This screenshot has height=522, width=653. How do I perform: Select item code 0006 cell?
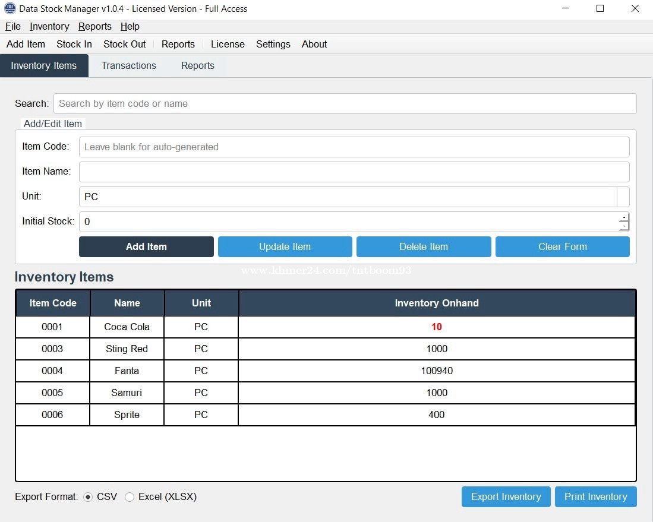[x=52, y=415]
